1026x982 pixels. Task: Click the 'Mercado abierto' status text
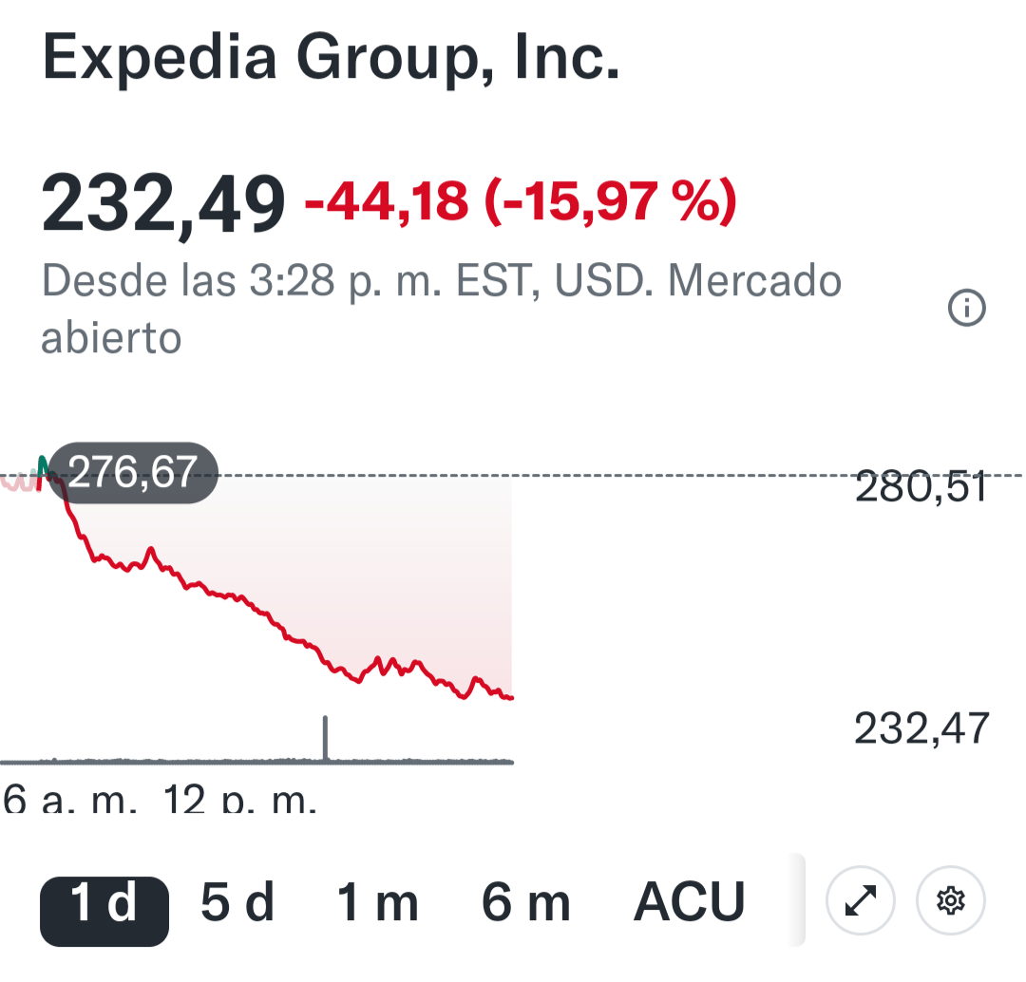coord(442,309)
